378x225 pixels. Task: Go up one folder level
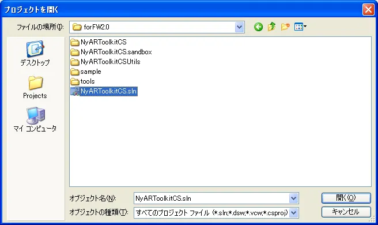click(272, 27)
